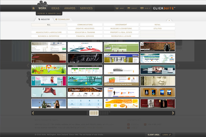Go to previous page with left arrow
This screenshot has width=206, height=137.
coord(33,113)
